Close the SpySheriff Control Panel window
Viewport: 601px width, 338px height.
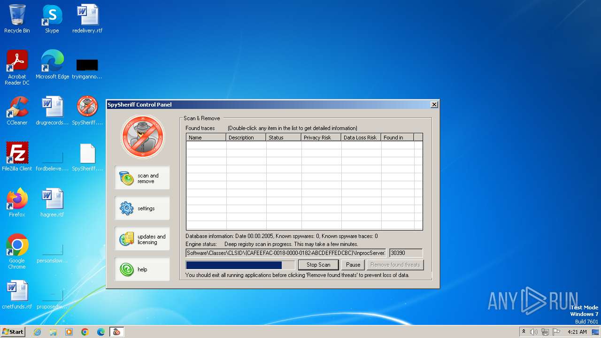click(x=434, y=104)
